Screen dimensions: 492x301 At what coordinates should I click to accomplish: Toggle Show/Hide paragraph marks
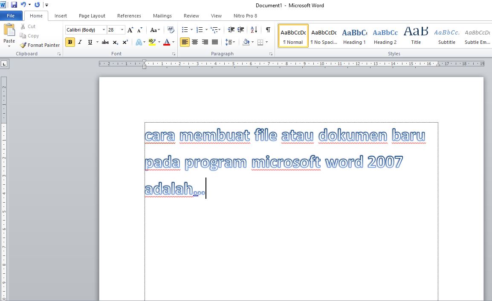coord(268,30)
